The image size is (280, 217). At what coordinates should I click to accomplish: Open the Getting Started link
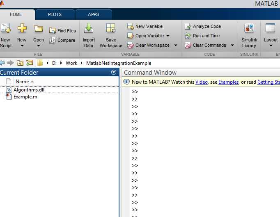tap(269, 82)
